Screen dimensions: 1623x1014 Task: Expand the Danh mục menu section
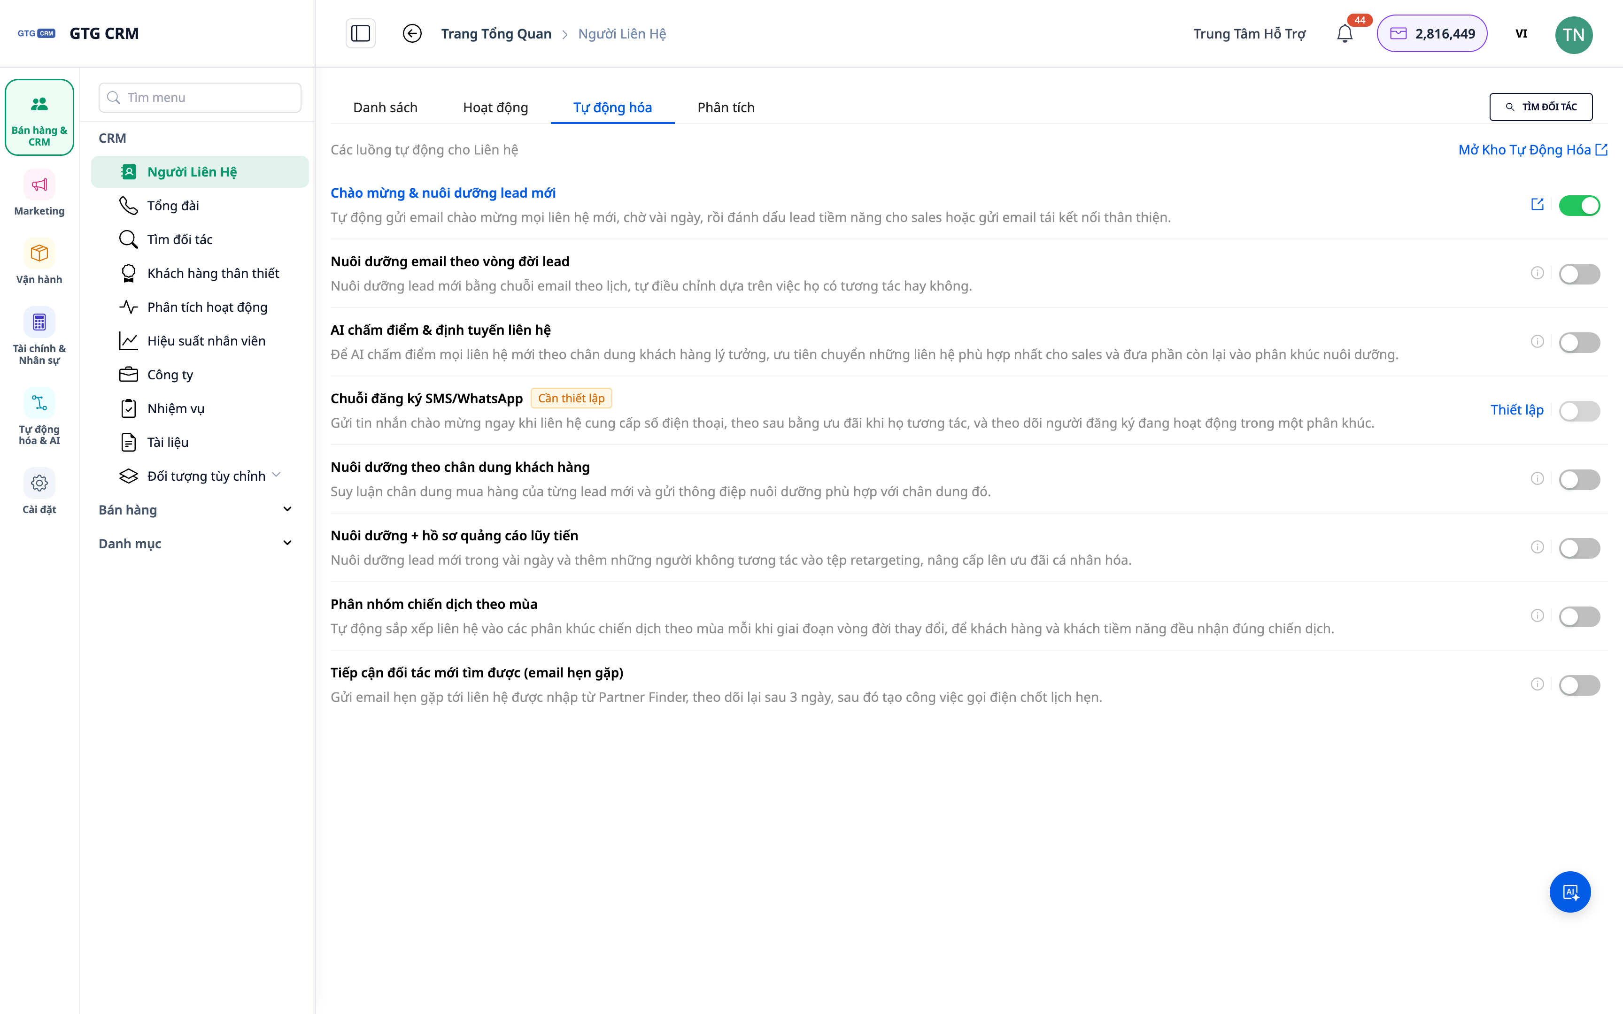[196, 543]
